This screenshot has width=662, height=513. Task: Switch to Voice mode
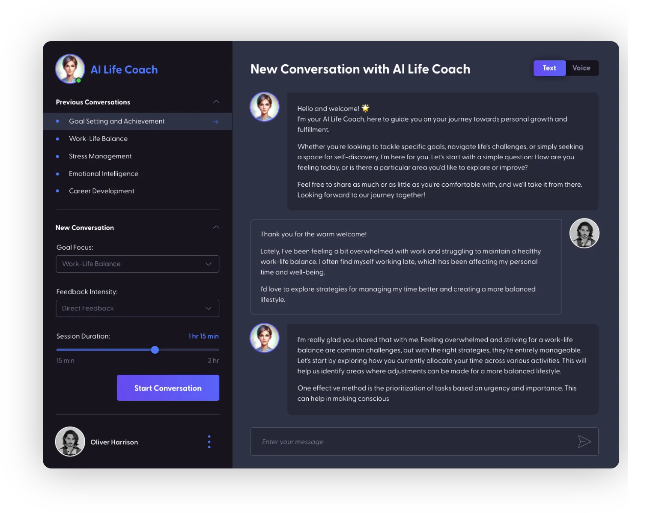(x=581, y=68)
